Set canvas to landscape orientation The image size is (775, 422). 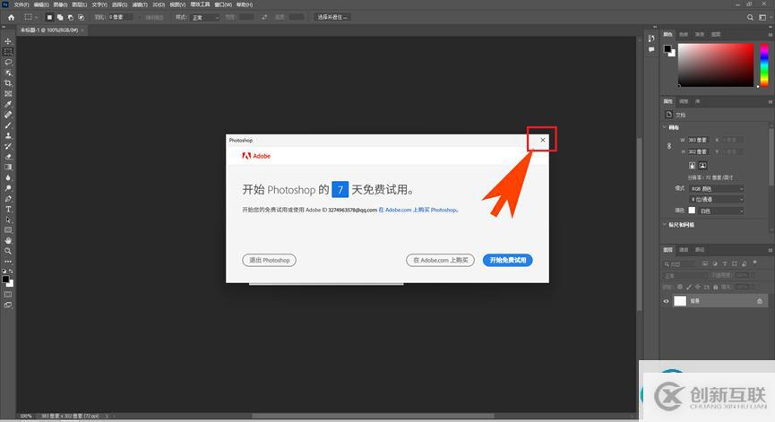(x=702, y=166)
